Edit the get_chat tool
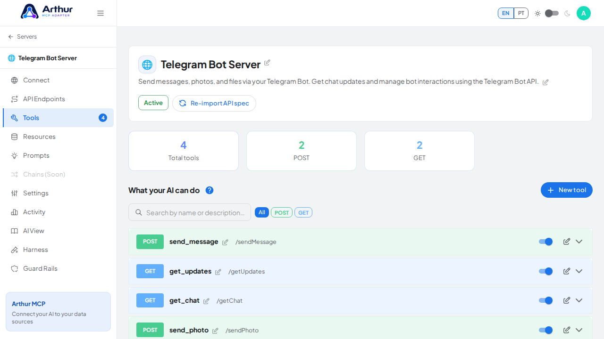This screenshot has height=339, width=604. coord(567,300)
